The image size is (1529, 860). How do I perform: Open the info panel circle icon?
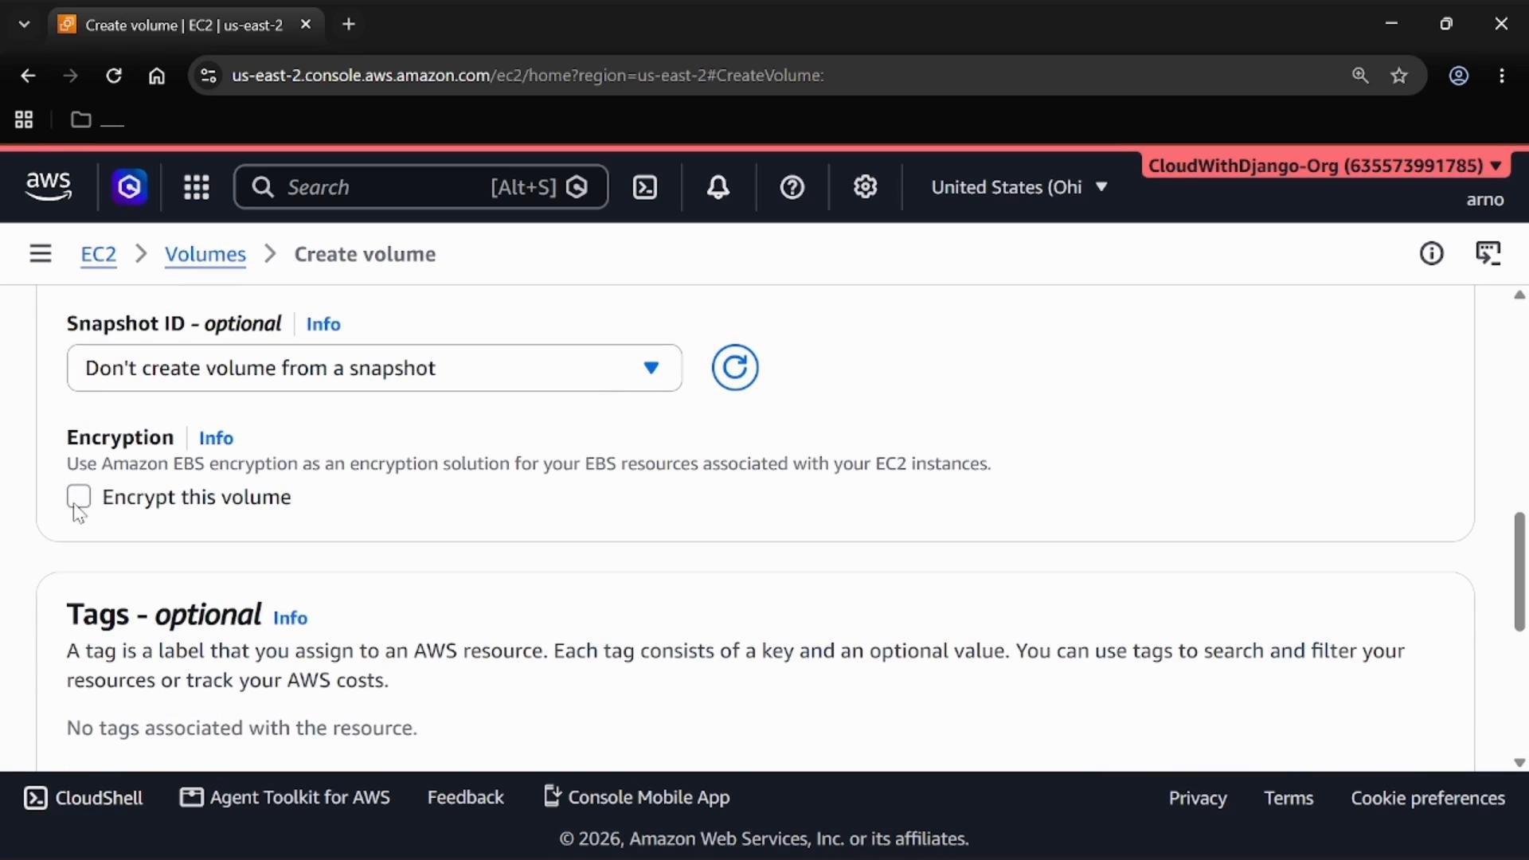1431,253
